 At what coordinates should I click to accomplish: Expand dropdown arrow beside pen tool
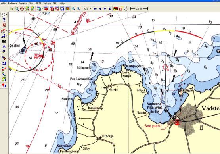coord(7,52)
